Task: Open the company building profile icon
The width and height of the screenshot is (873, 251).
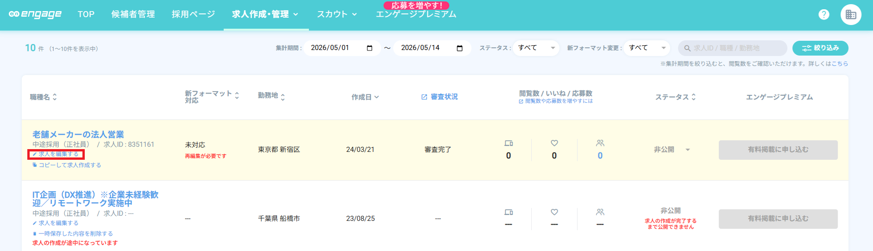Action: tap(851, 14)
